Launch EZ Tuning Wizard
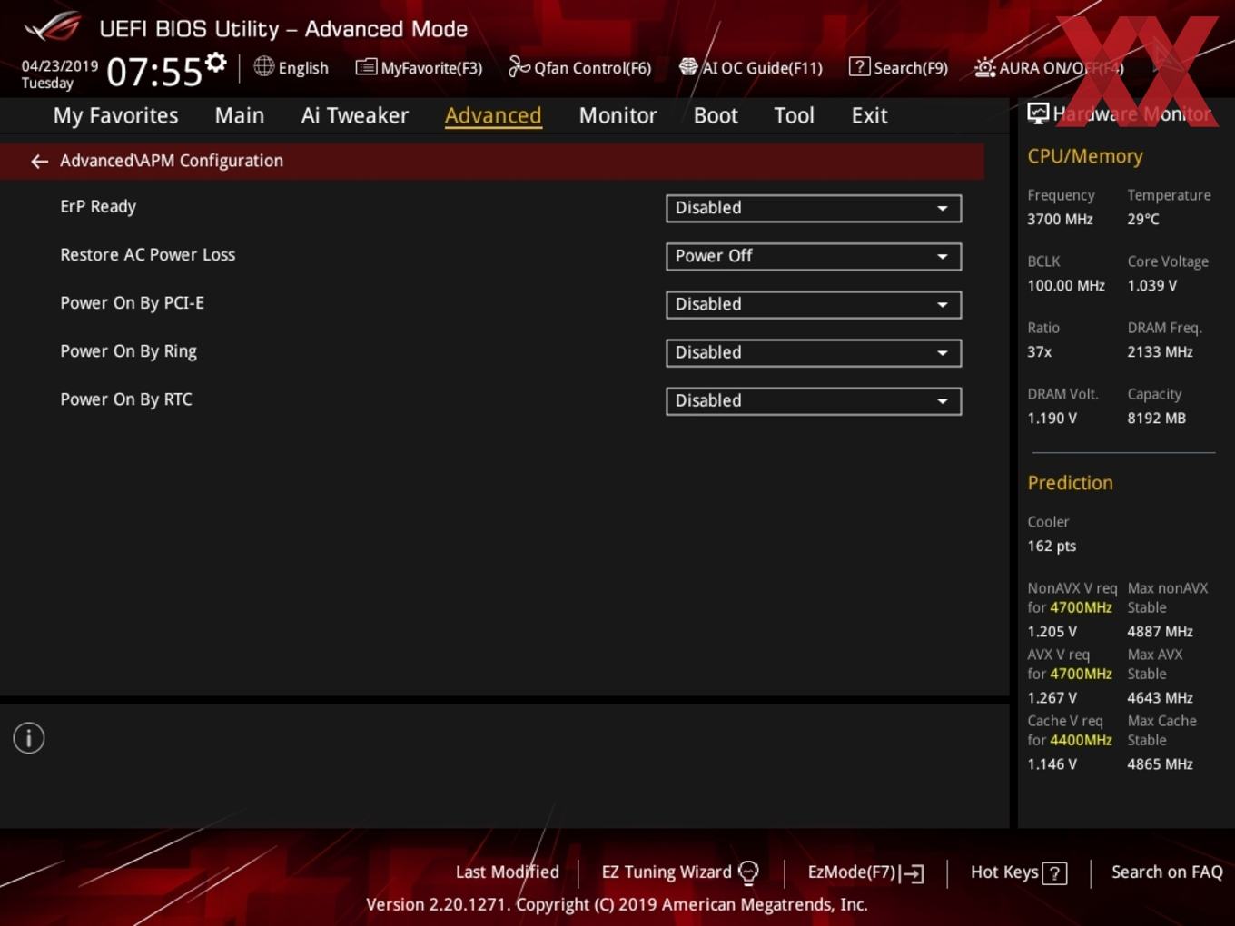The image size is (1235, 926). tap(680, 872)
